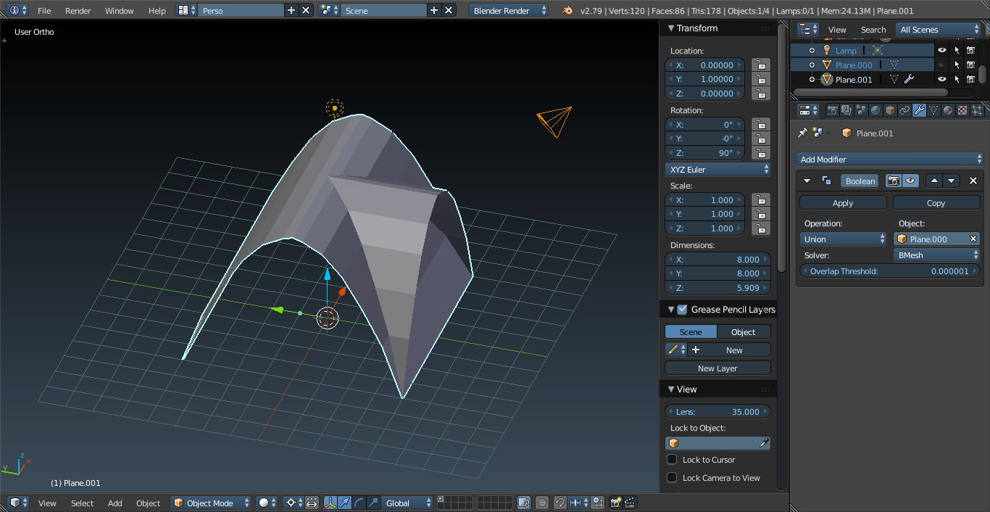Screen dimensions: 990x512
Task: Open the Constraints tab chain icon
Action: point(904,110)
